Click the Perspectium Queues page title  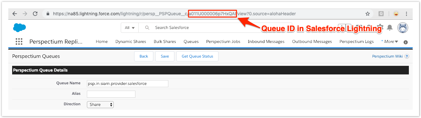coord(36,56)
